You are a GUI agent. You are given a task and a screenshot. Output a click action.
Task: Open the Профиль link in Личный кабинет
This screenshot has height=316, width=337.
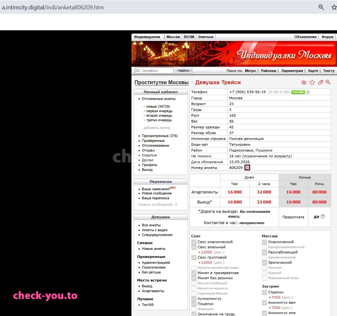coord(149,165)
